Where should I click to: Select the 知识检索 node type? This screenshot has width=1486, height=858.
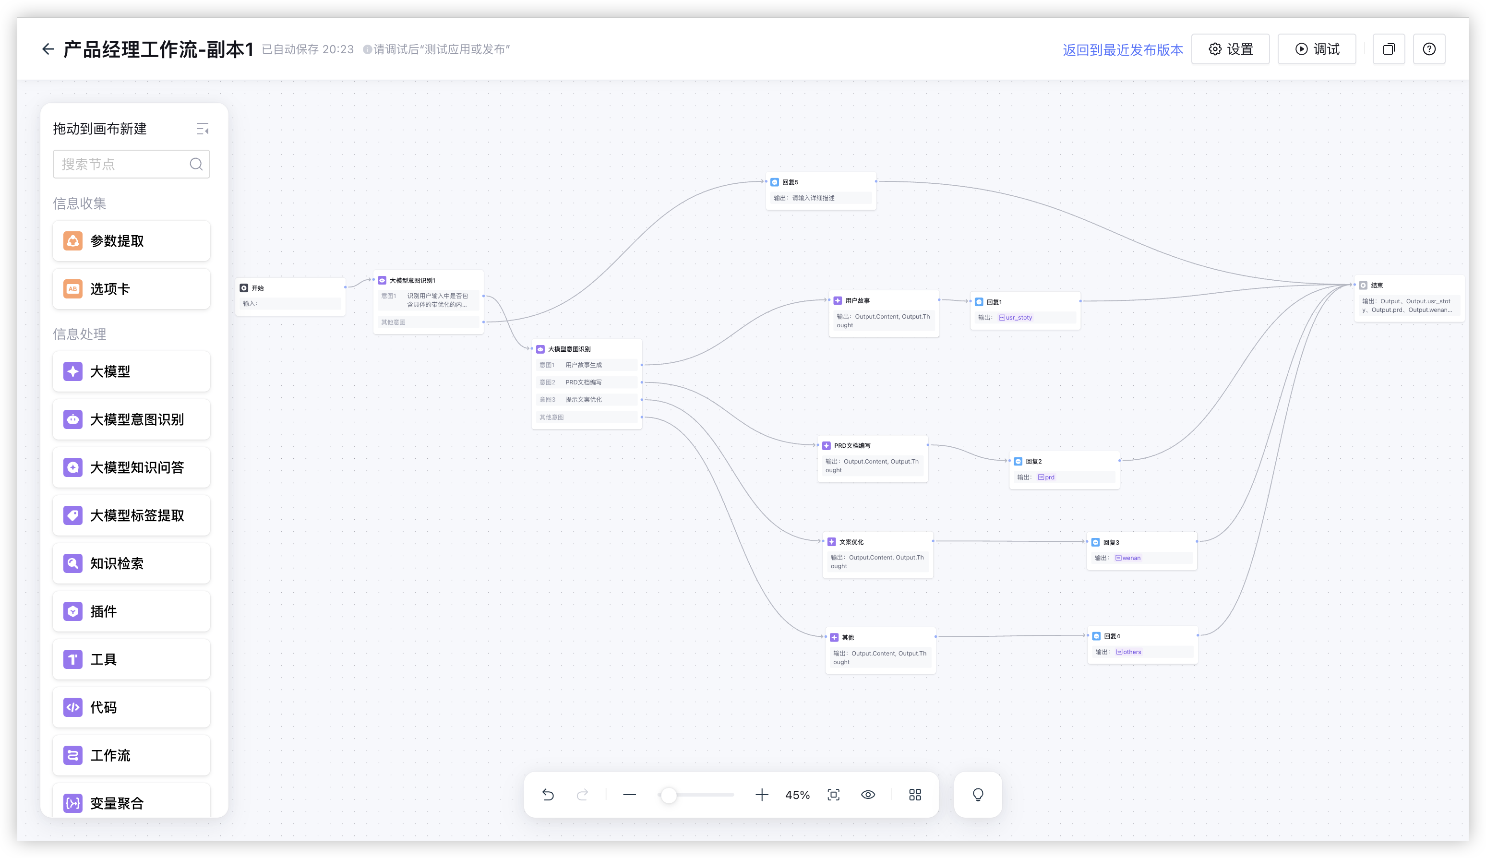pos(132,563)
